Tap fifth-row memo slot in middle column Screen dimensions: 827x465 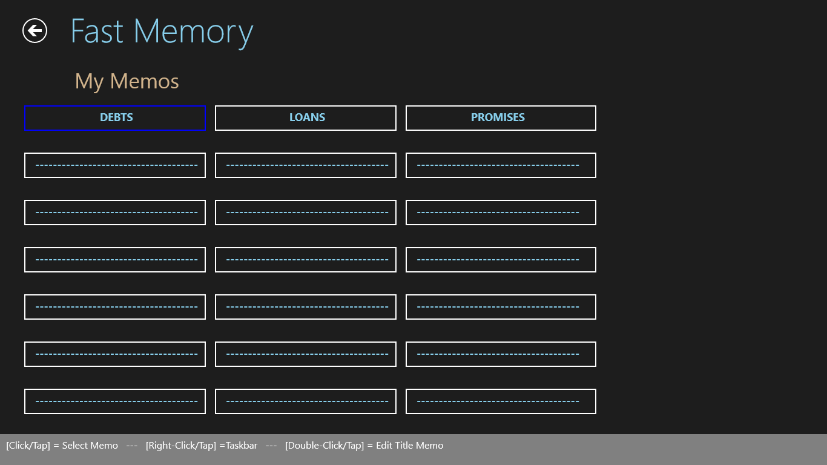(306, 307)
